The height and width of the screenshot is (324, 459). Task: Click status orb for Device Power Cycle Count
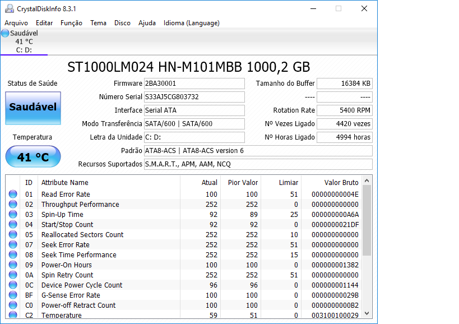[13, 285]
